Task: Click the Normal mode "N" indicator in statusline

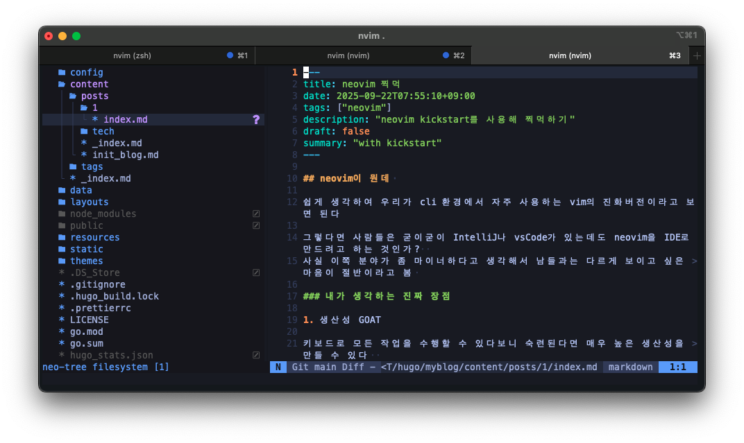Action: [x=278, y=367]
